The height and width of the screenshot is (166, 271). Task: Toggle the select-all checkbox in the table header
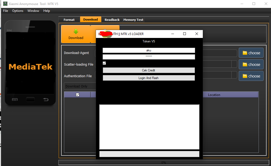tap(77, 95)
